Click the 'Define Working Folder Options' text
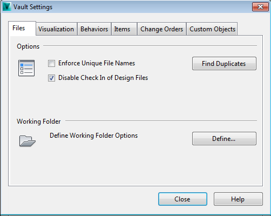This screenshot has height=216, width=271. [x=93, y=136]
